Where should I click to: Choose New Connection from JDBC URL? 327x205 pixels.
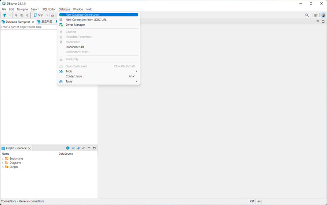86,20
